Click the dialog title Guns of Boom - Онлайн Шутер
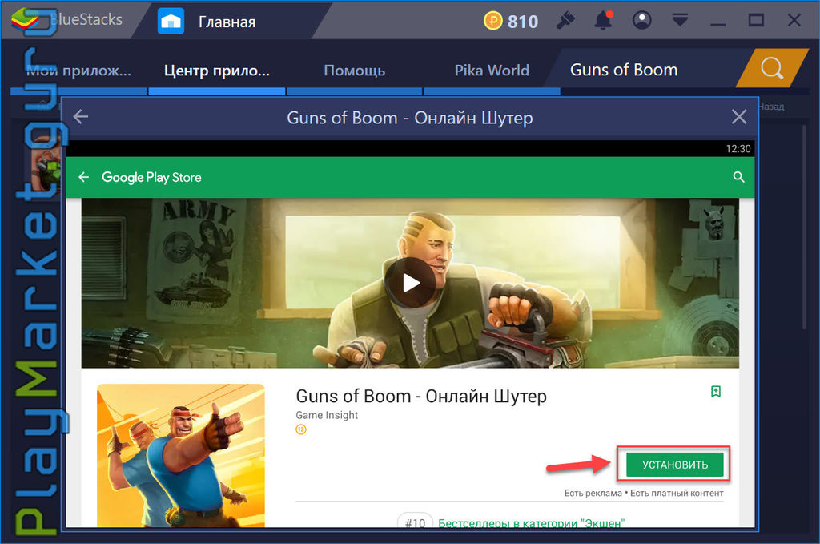820x544 pixels. click(x=409, y=118)
